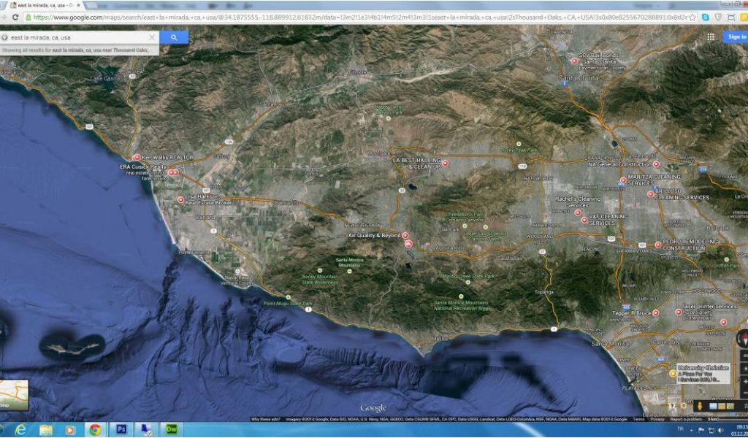Open File Explorer from the taskbar

(x=46, y=430)
